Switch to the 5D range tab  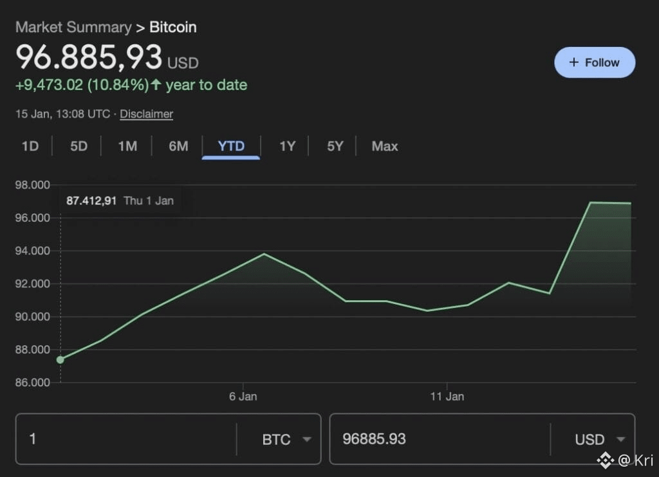pyautogui.click(x=79, y=146)
